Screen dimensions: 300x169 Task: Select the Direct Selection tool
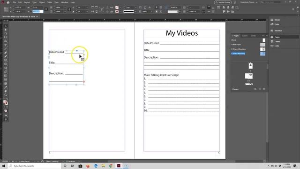pos(6,30)
